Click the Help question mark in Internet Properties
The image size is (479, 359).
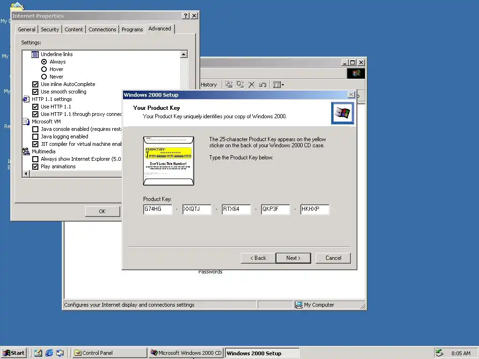coord(185,15)
